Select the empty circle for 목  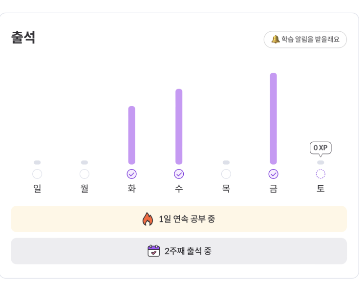(226, 174)
